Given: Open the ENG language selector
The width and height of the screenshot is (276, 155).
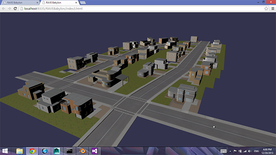Looking at the screenshot, I should click(256, 151).
